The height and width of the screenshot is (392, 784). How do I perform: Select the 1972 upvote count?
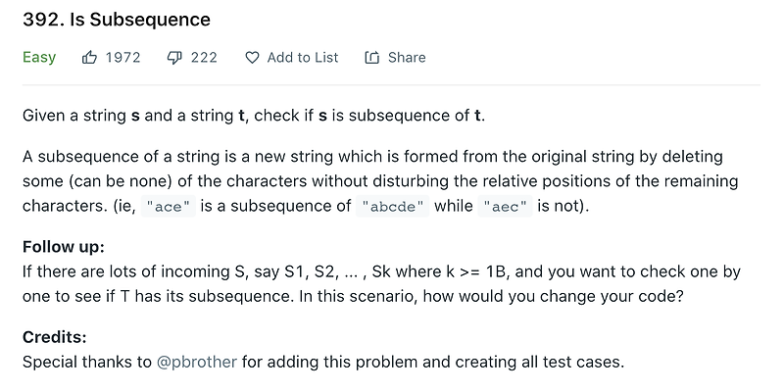(x=123, y=58)
